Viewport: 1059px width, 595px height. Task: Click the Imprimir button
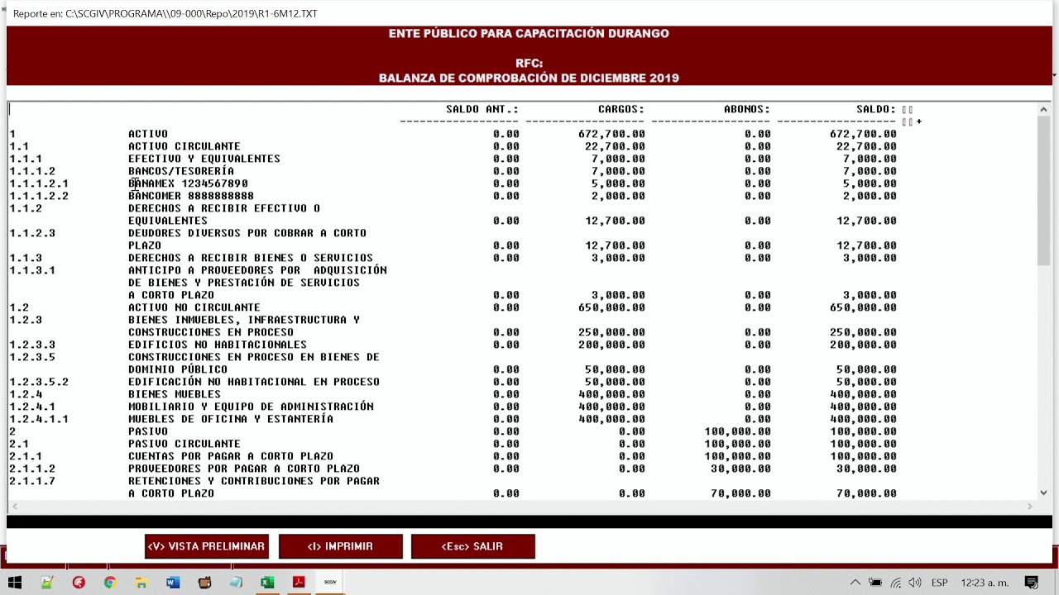341,546
